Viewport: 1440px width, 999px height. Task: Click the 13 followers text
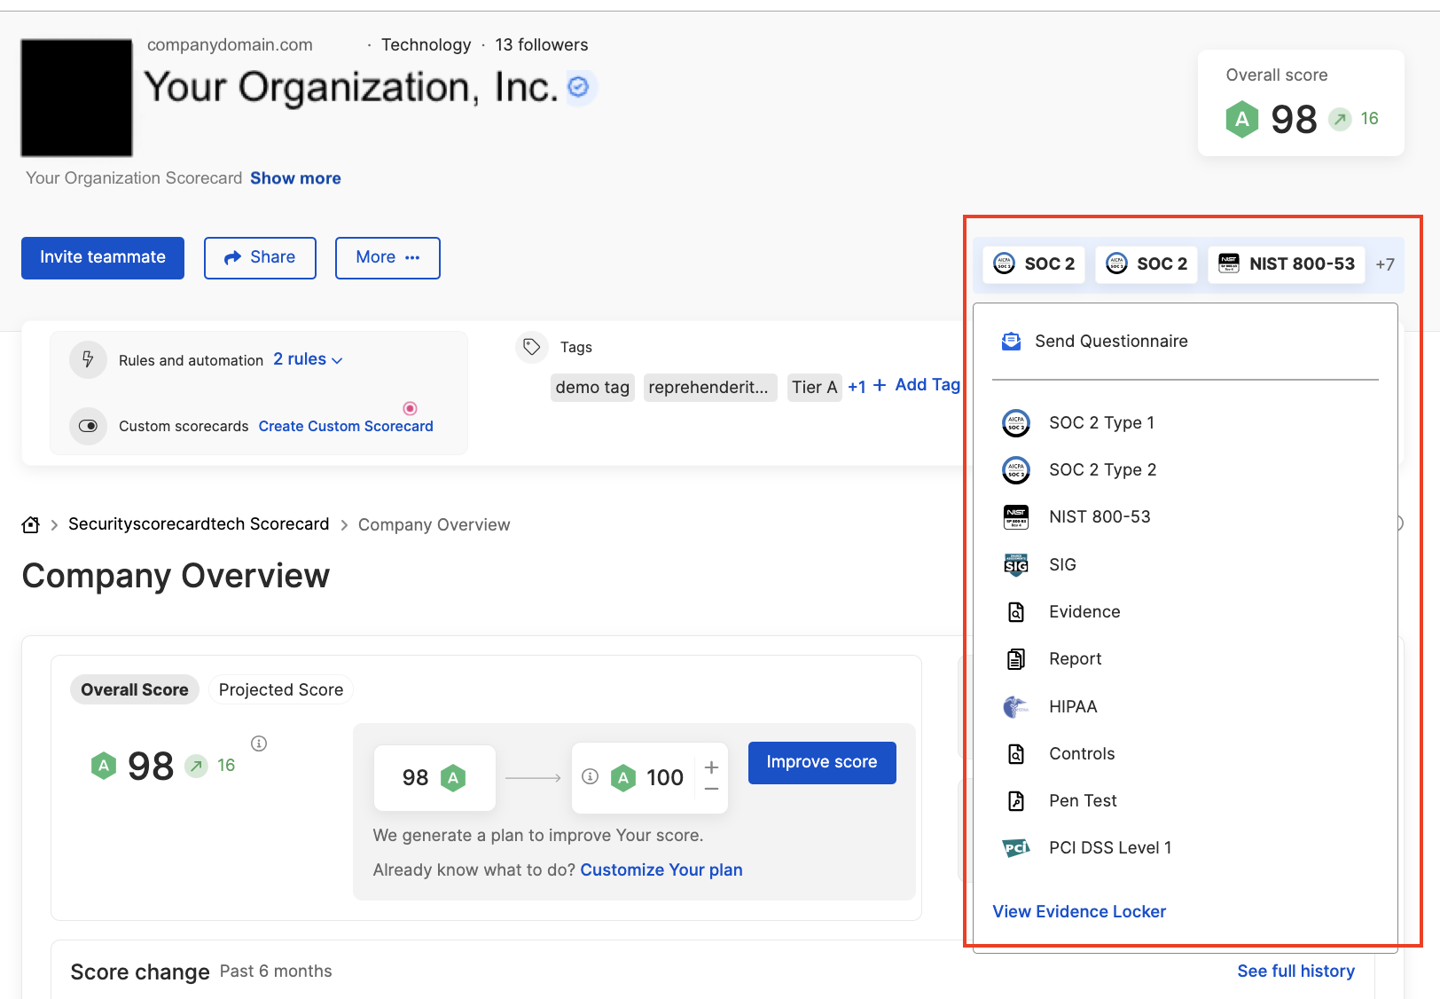coord(541,45)
